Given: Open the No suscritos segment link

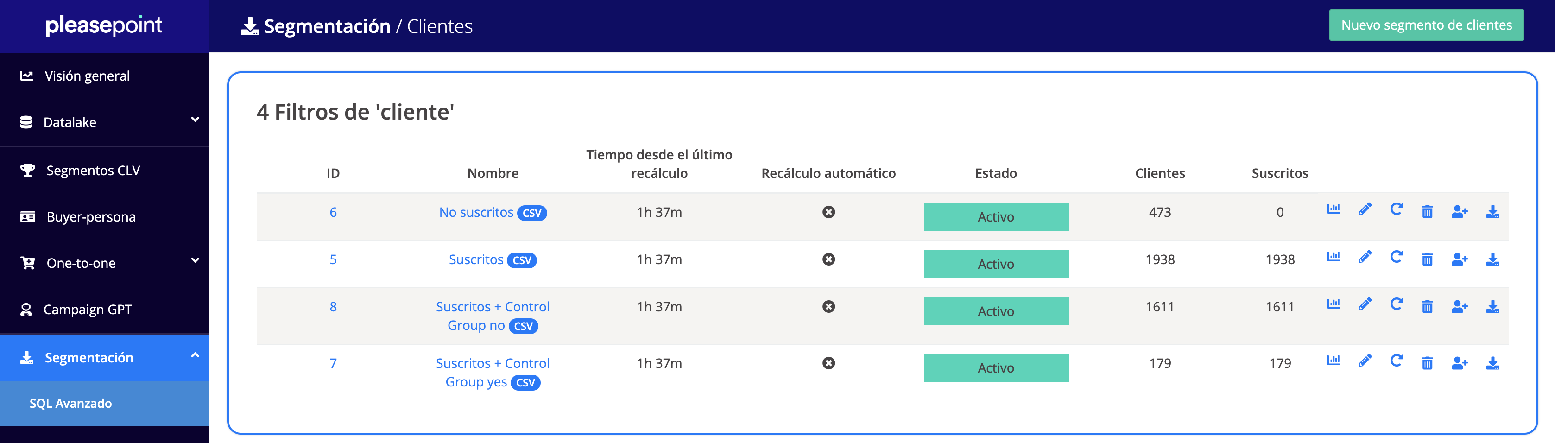Looking at the screenshot, I should (476, 212).
